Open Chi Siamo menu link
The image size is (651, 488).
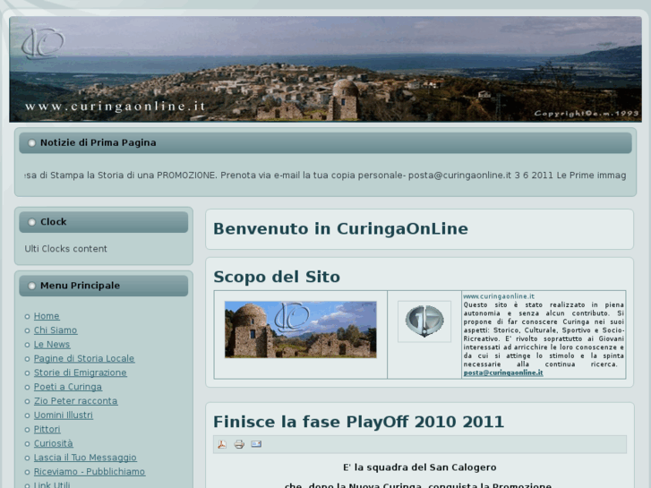56,330
